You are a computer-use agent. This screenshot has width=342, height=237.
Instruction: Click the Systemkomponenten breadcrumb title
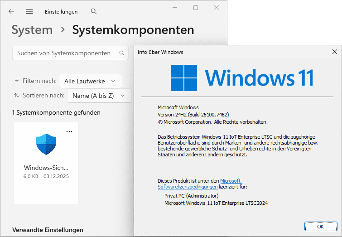tap(133, 30)
